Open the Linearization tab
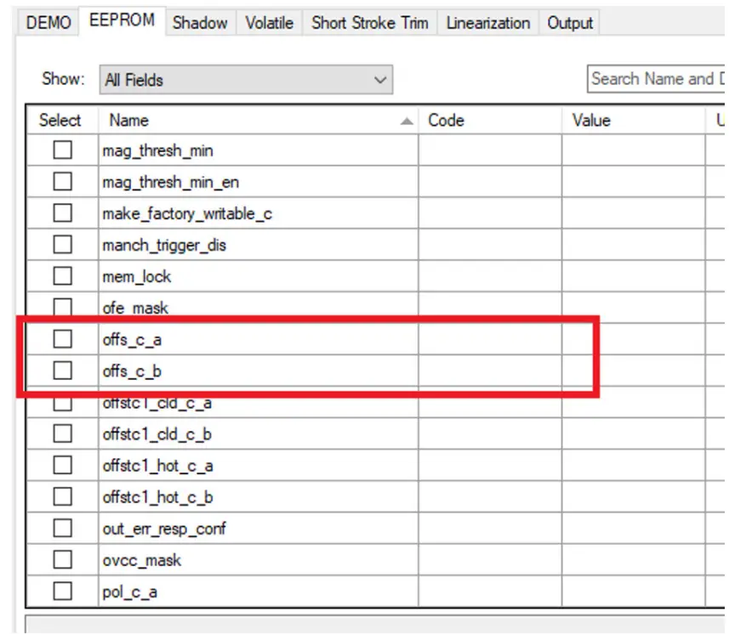This screenshot has height=634, width=729. point(487,22)
